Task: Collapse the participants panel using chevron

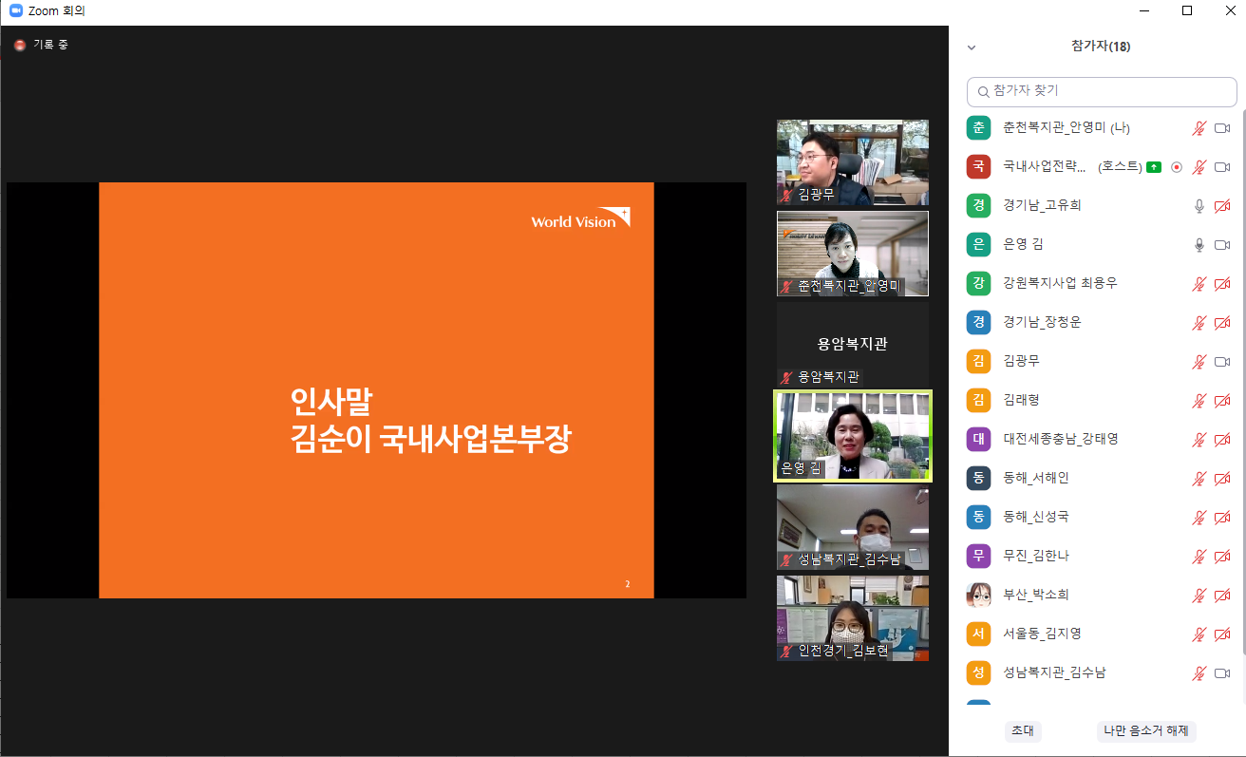Action: [x=971, y=47]
